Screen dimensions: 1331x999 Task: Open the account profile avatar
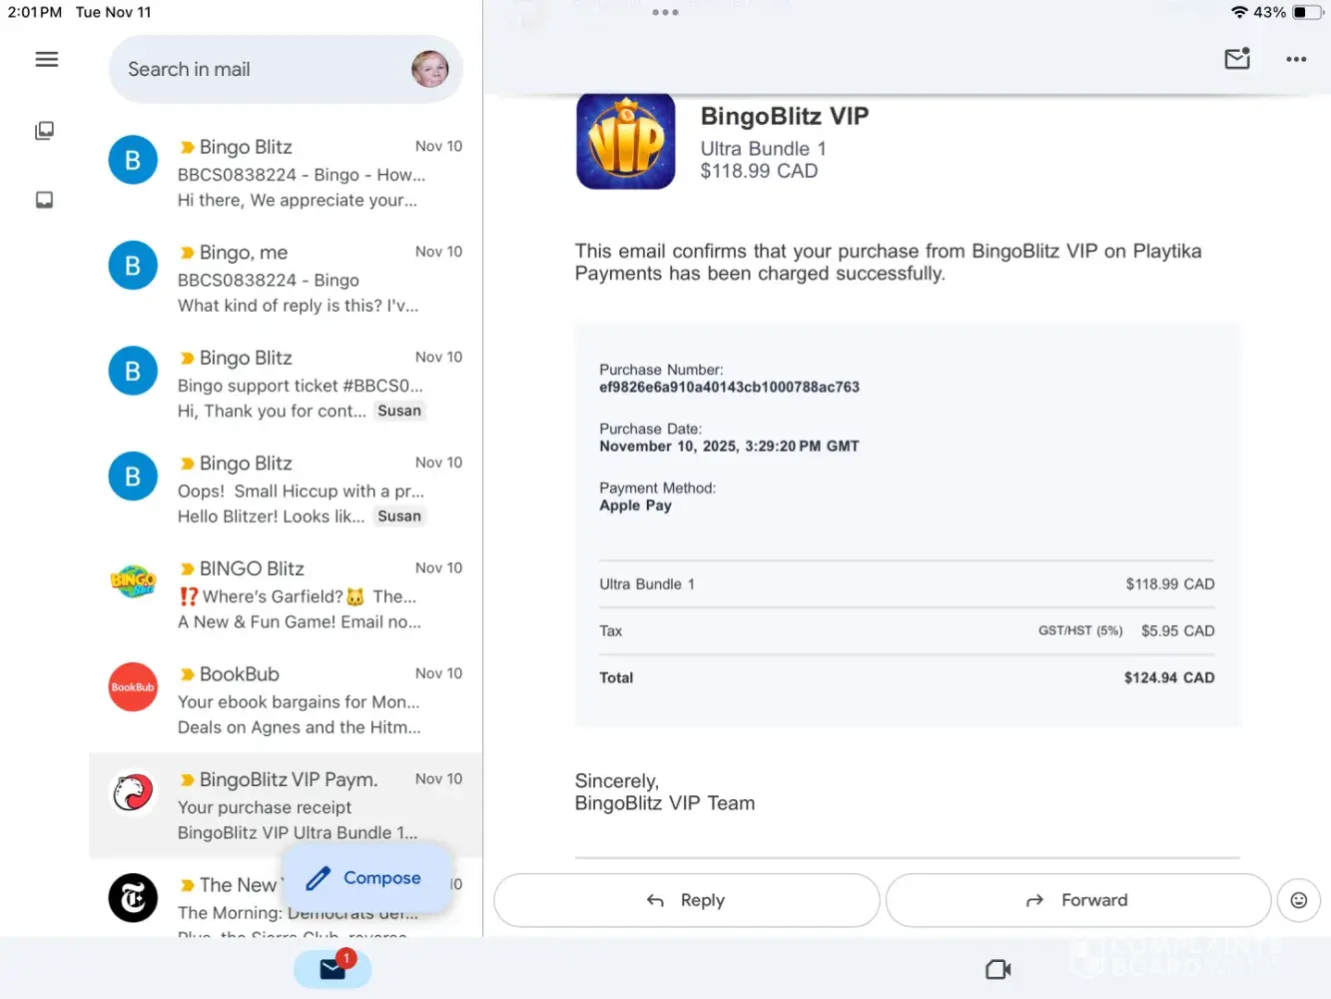[429, 69]
